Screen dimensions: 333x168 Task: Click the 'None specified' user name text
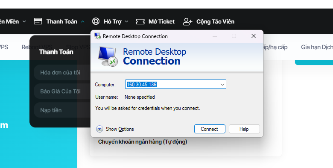[x=140, y=97]
